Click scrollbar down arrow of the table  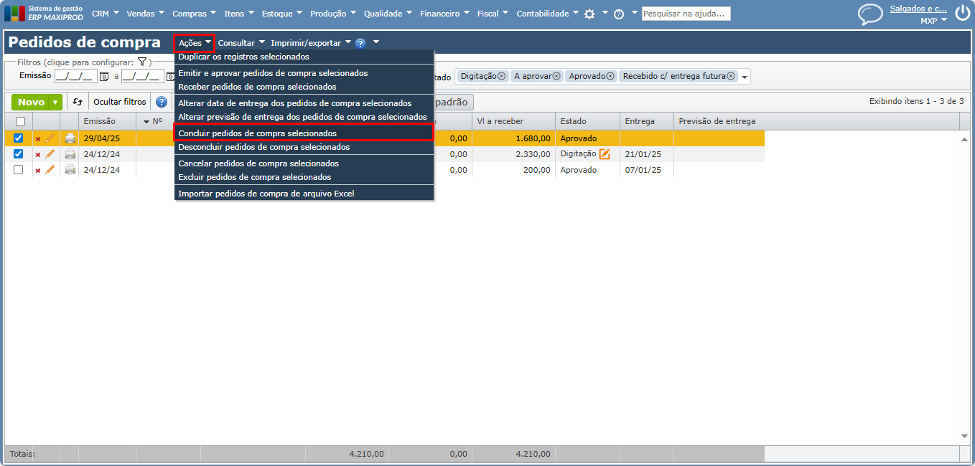pos(964,436)
